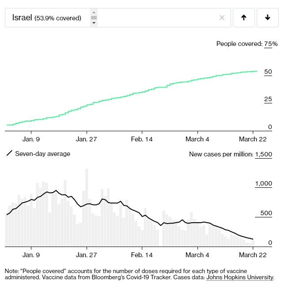
Task: Click the underlined 1,500 cases per million label
Action: (263, 154)
